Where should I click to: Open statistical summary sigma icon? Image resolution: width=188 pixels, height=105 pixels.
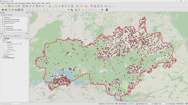[x=98, y=6]
